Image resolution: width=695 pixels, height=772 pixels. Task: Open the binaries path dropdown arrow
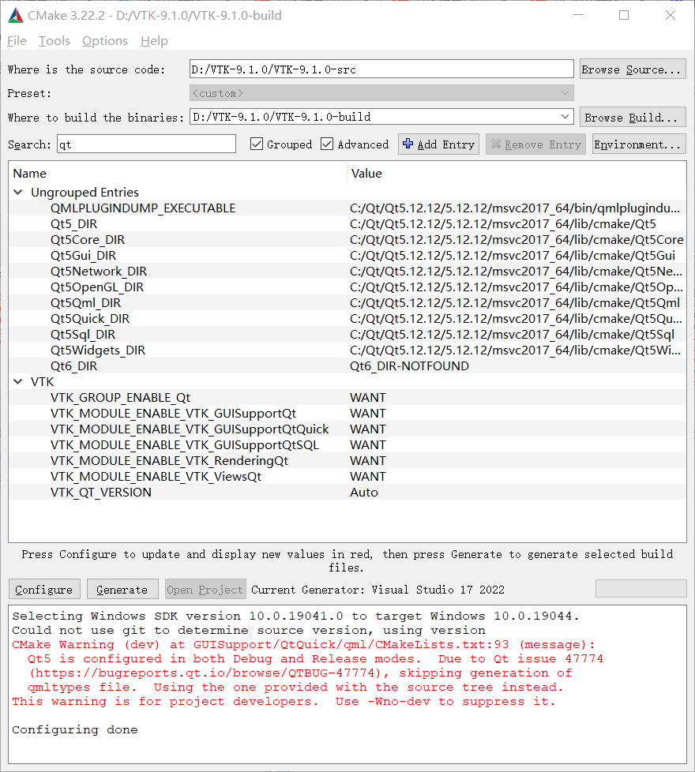564,117
